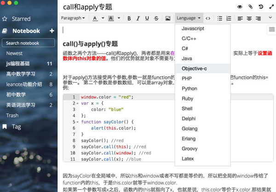Expand the more toolbar options chevron
Viewport: 276px width, 192px height.
pos(270,18)
